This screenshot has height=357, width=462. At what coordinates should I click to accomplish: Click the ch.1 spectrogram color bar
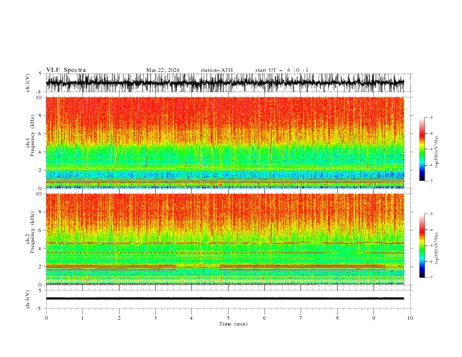(x=422, y=149)
